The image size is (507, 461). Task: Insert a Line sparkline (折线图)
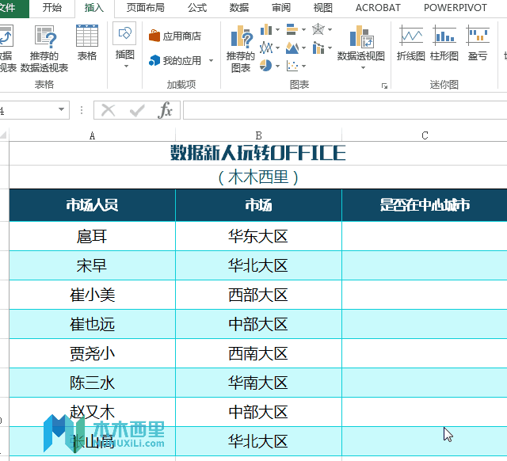click(x=411, y=44)
